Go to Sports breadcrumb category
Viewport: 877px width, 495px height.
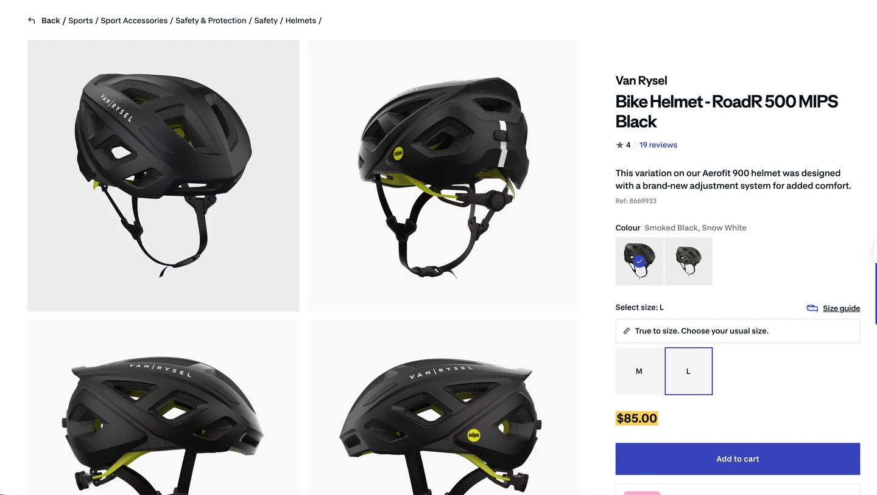click(80, 21)
